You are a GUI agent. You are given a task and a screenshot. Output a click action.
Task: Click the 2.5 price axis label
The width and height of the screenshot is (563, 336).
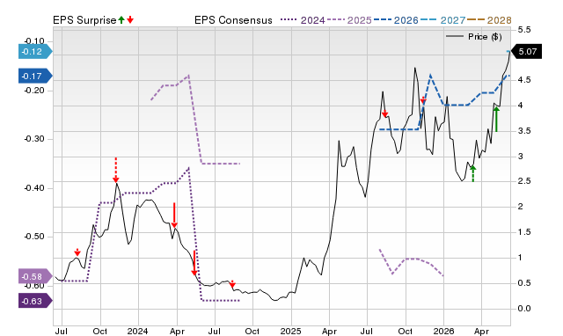(x=524, y=181)
